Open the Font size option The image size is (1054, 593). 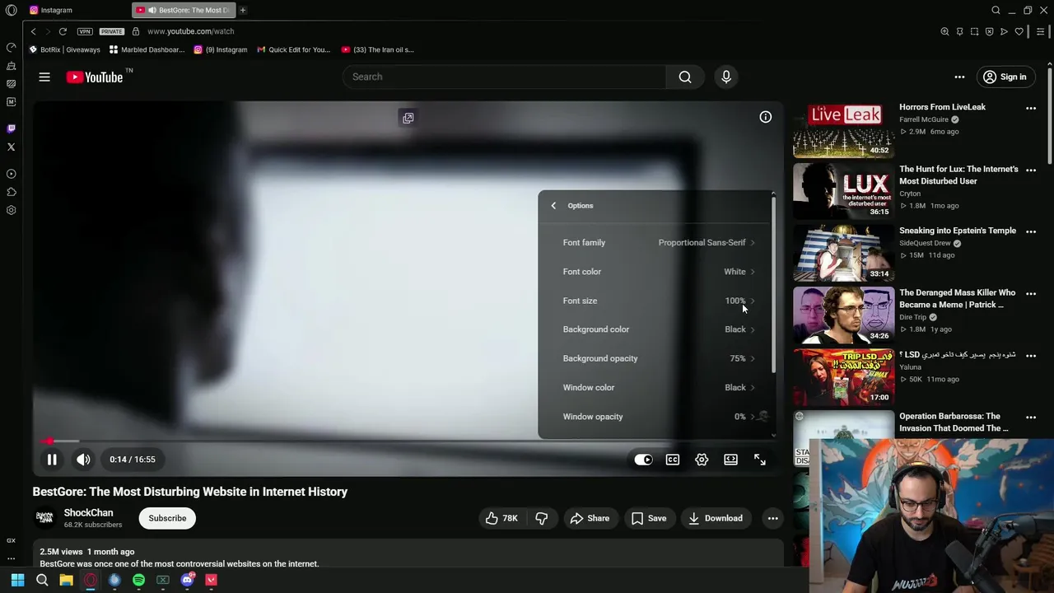(658, 301)
